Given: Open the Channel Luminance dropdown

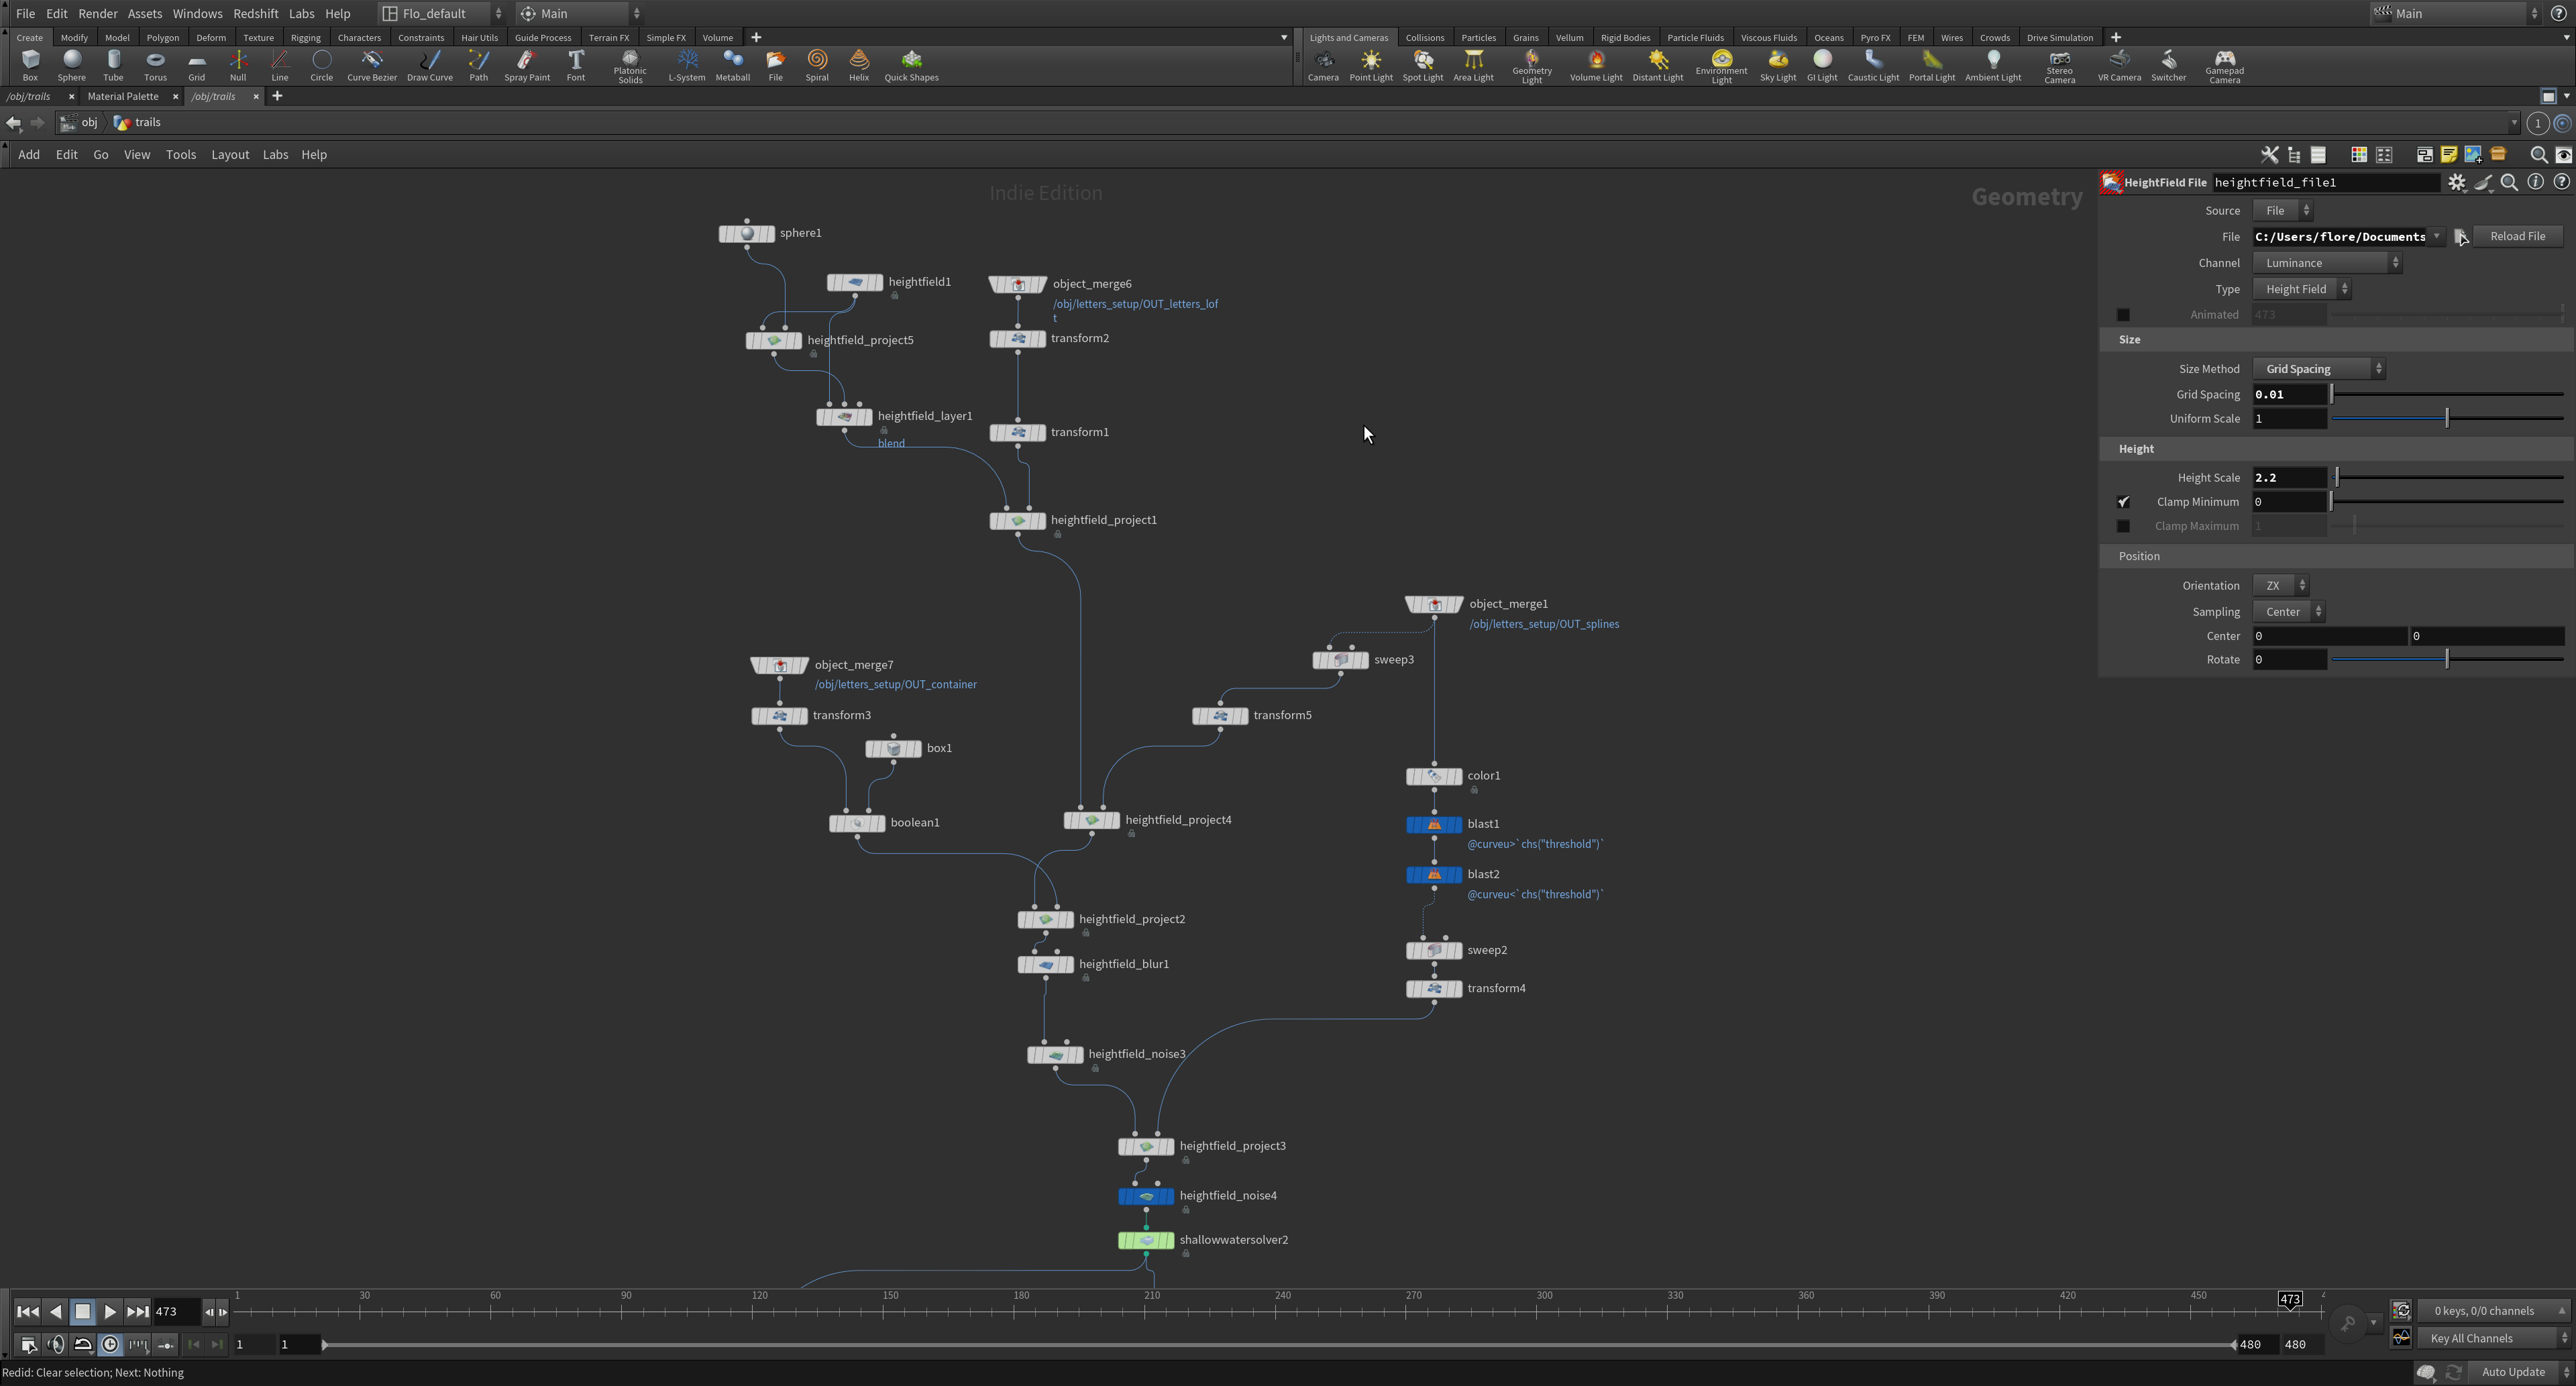Looking at the screenshot, I should pos(2326,263).
